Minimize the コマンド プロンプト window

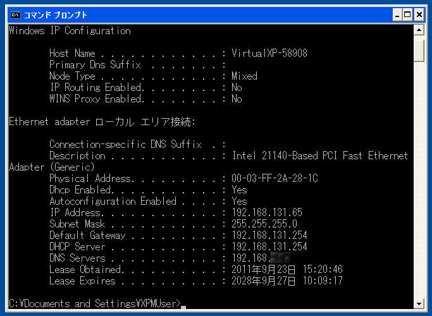click(397, 15)
